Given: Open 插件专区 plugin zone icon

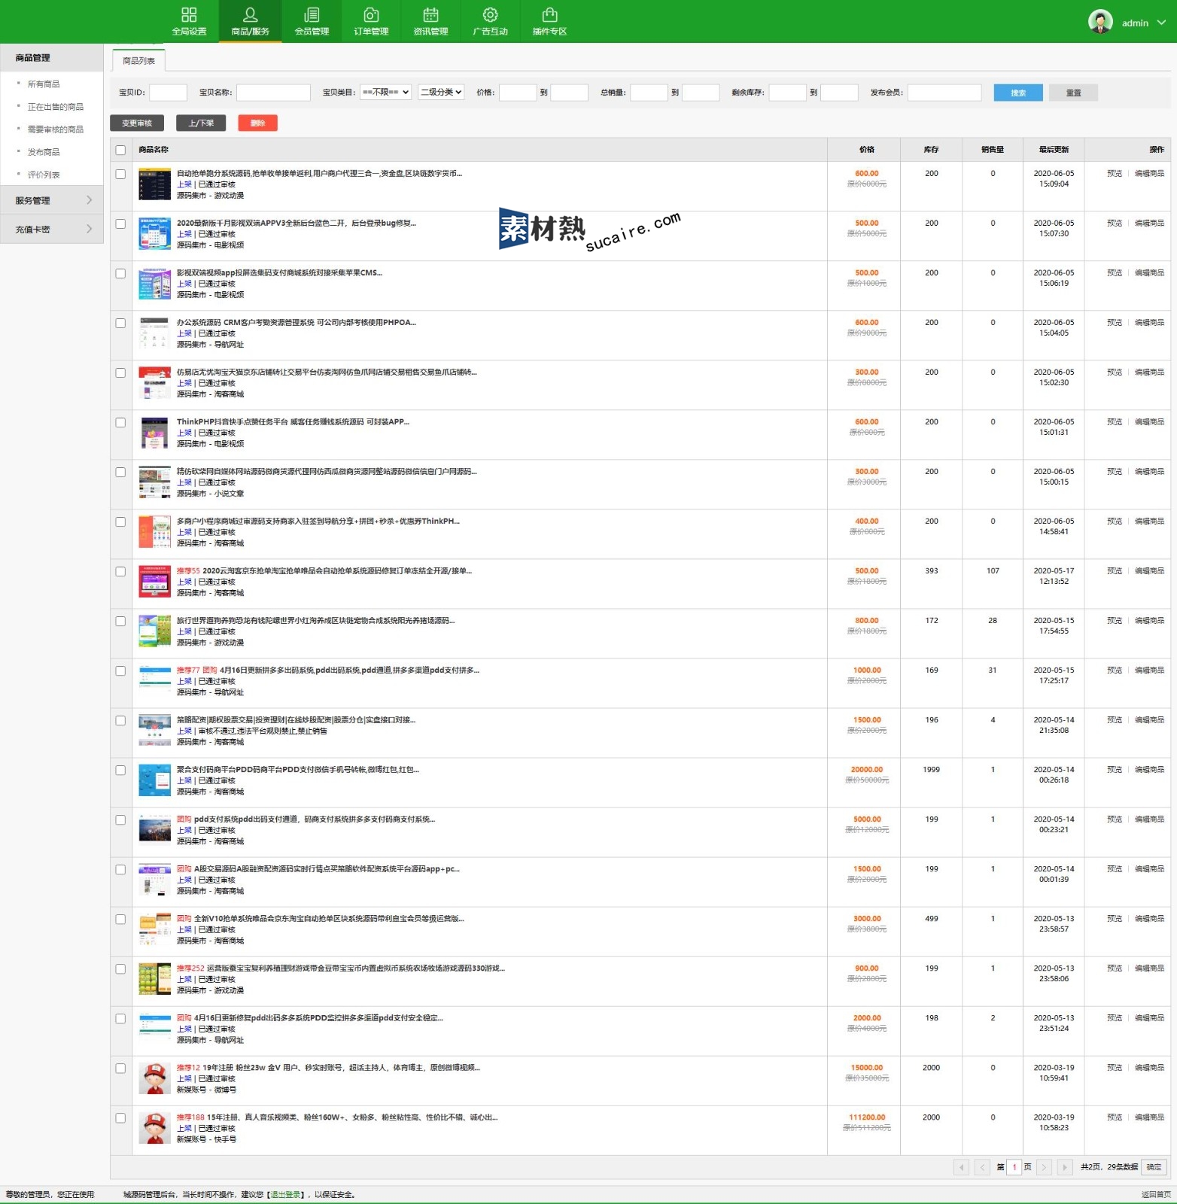Looking at the screenshot, I should point(549,15).
